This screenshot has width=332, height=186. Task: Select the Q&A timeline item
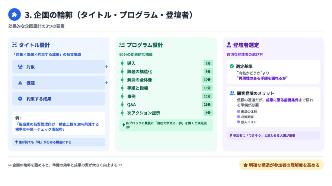(x=131, y=104)
